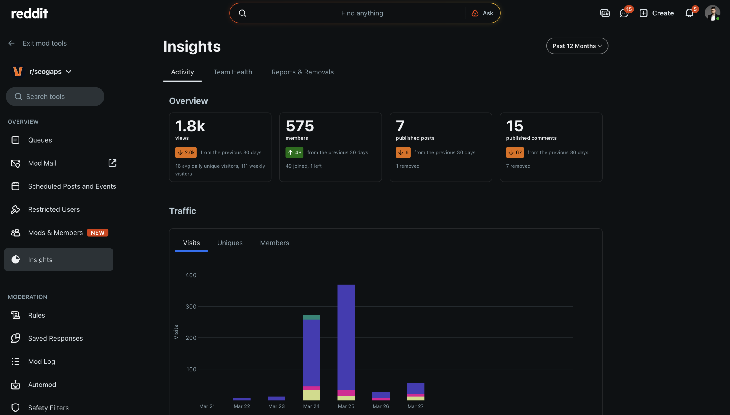The height and width of the screenshot is (415, 730).
Task: Switch to the Team Health tab
Action: (232, 72)
